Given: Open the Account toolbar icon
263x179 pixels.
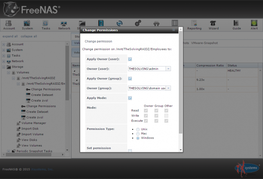Looking at the screenshot, I should pyautogui.click(x=9, y=25).
